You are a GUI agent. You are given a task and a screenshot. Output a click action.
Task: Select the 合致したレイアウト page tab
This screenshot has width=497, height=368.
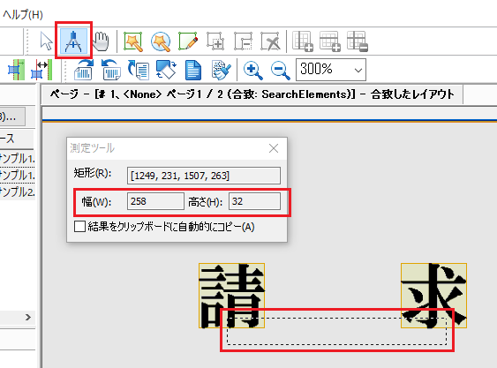tap(252, 94)
